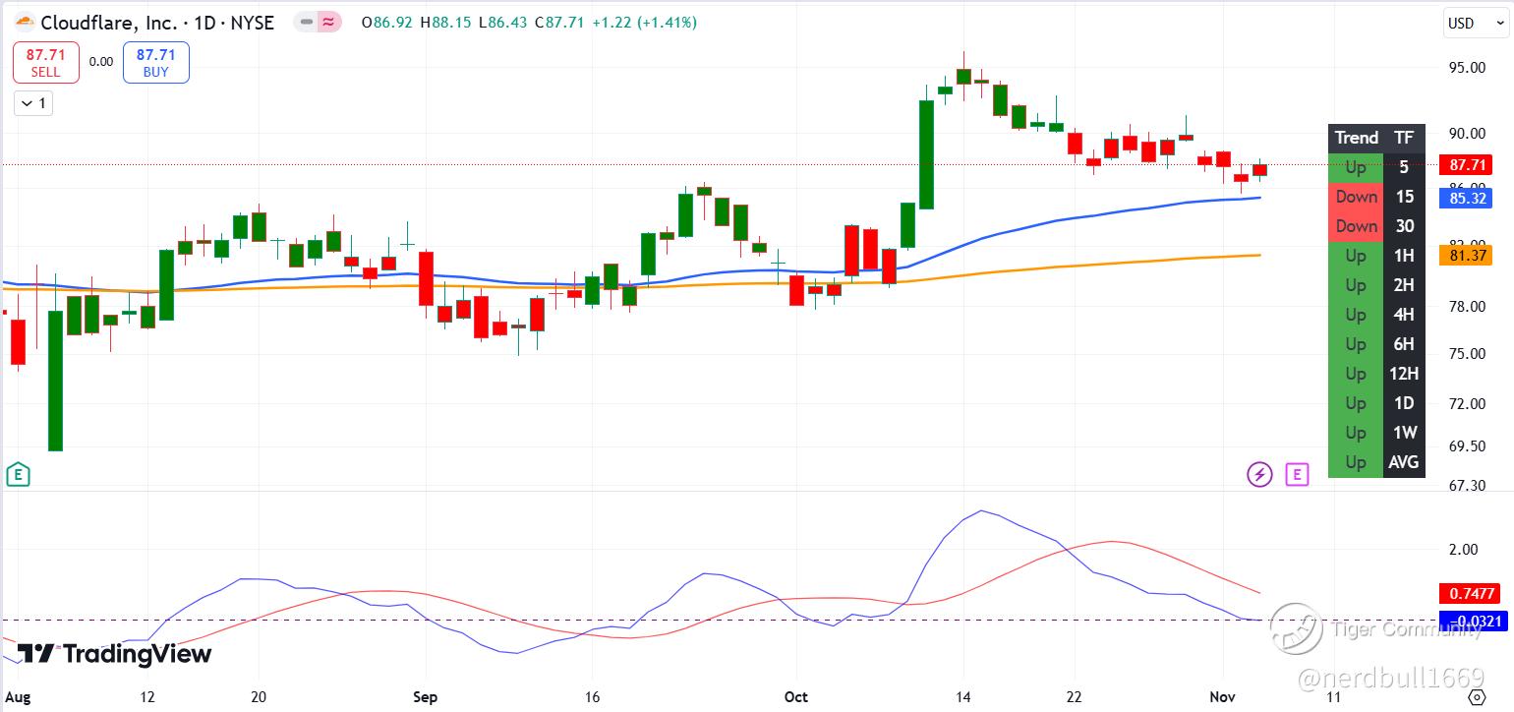Click the high value H88.15
This screenshot has height=712, width=1514.
tap(445, 22)
